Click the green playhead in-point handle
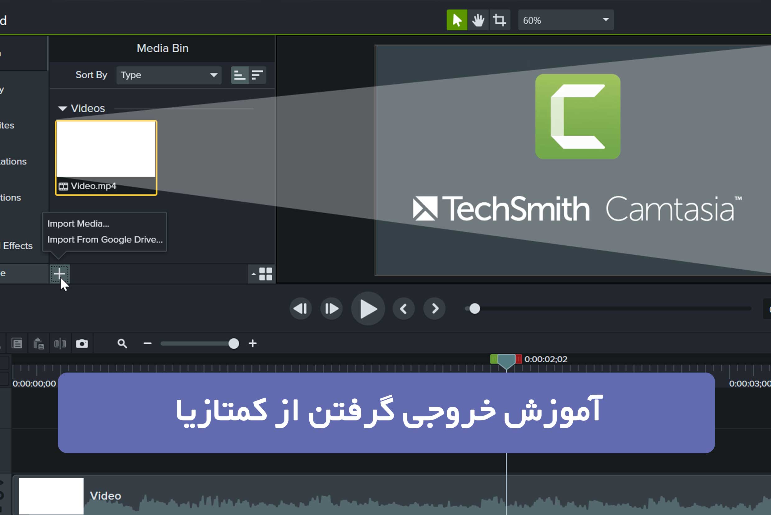The image size is (771, 515). point(494,359)
